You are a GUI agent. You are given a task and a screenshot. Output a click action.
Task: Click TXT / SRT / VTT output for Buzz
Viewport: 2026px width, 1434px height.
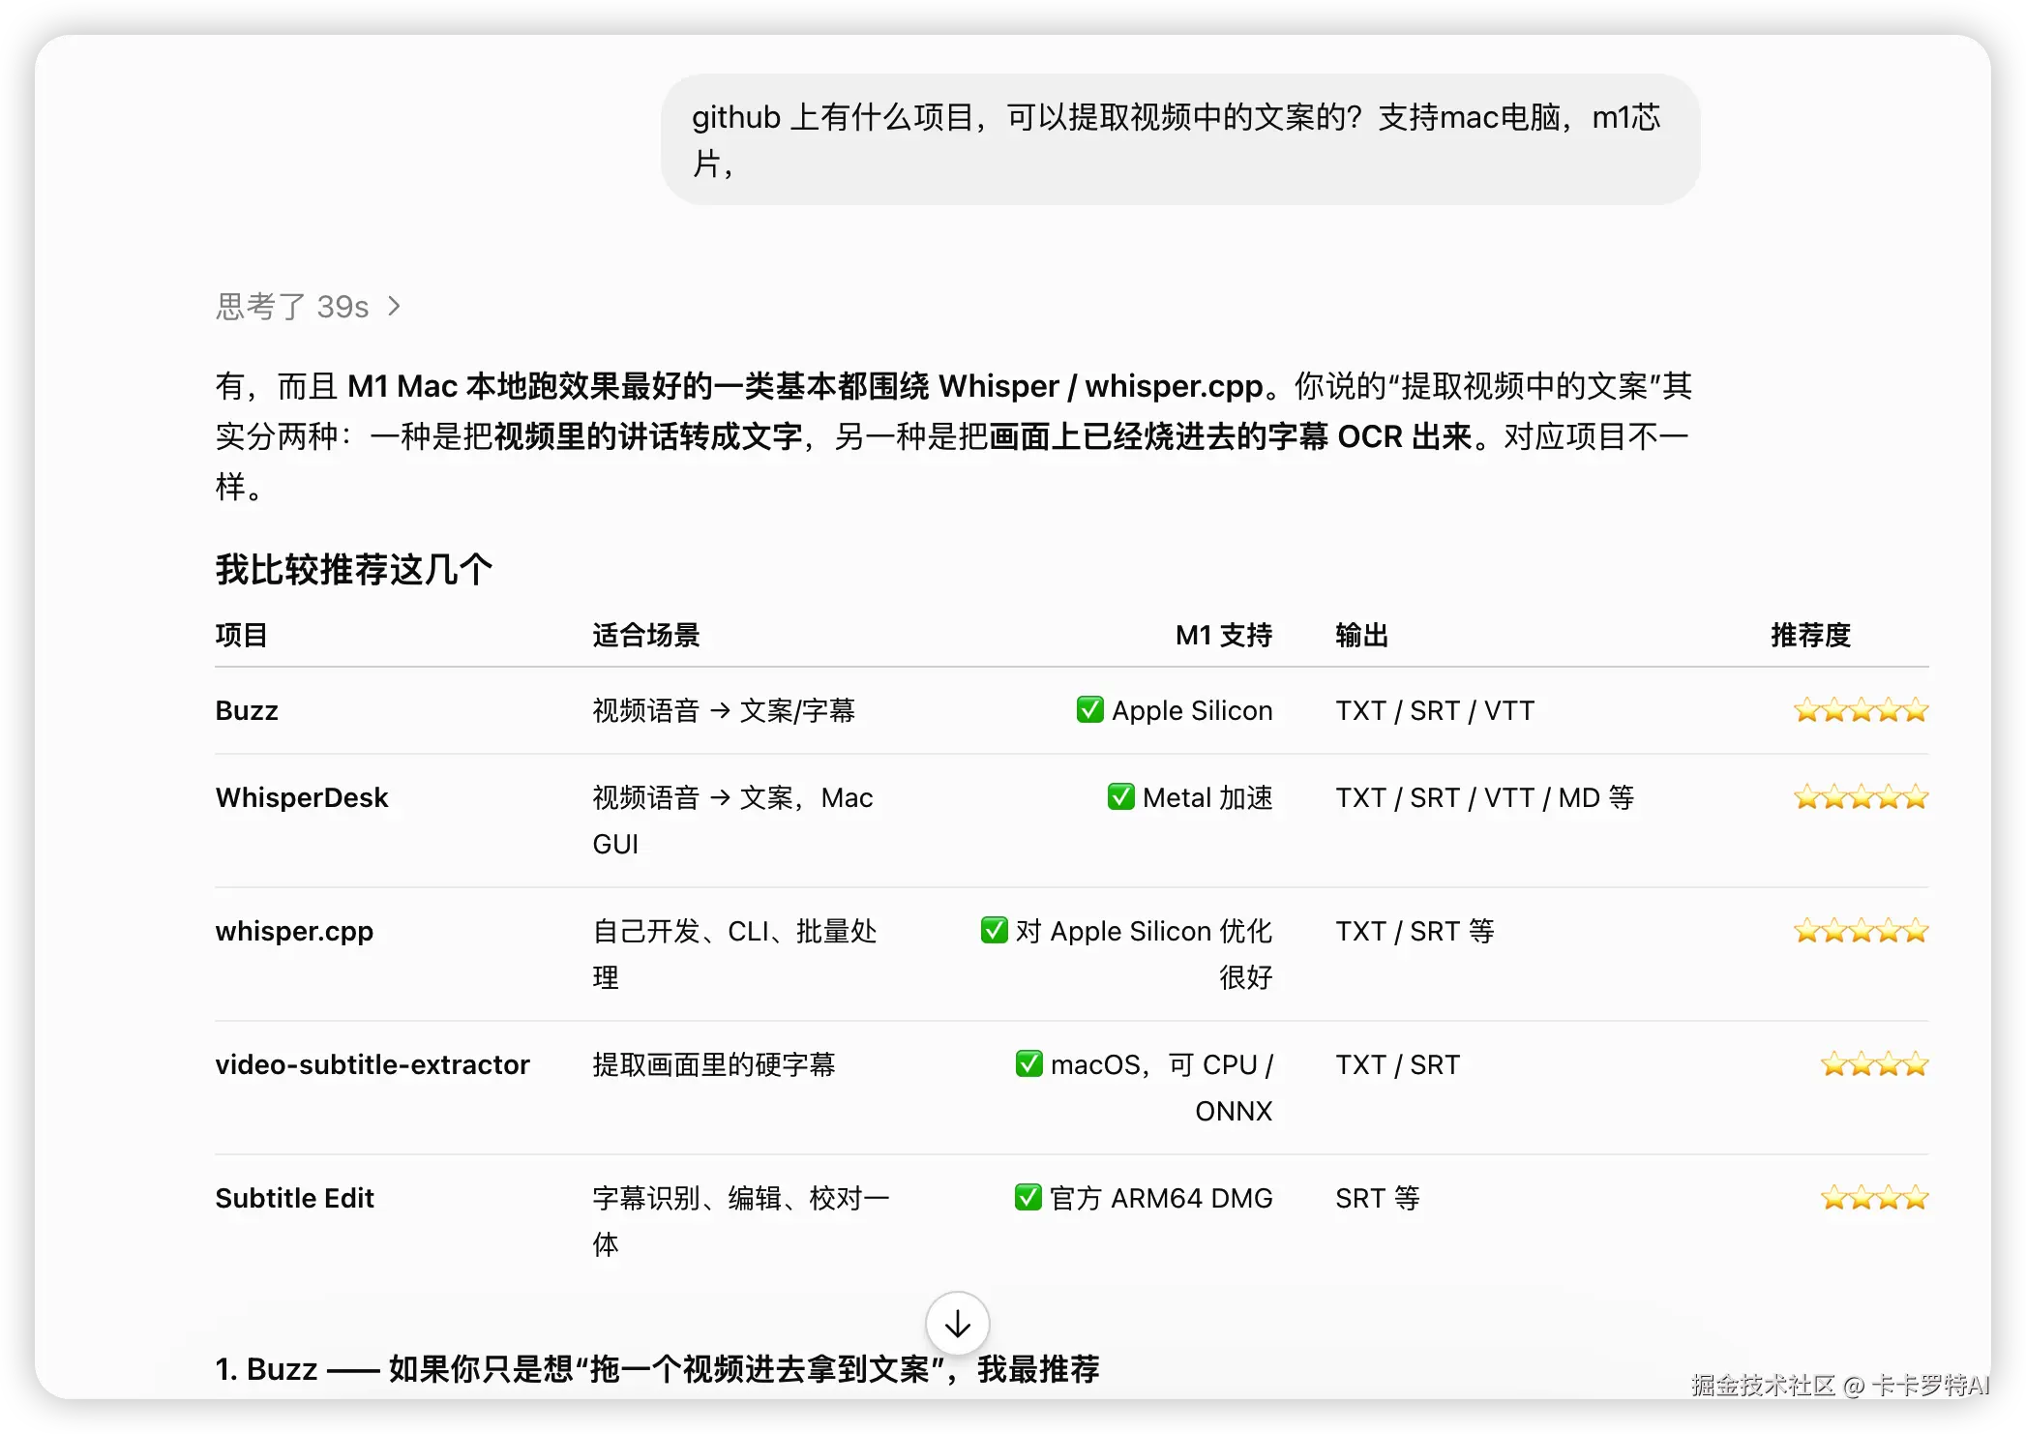coord(1435,710)
